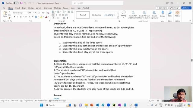Image resolution: width=193 pixels, height=108 pixels.
Task: Click Create PDF and Share via Outlook
Action: click(144, 15)
